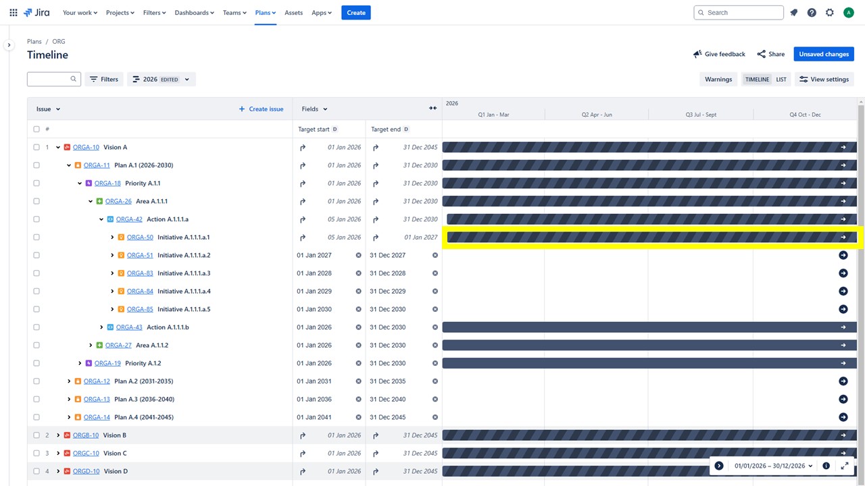This screenshot has width=865, height=486.
Task: Open the Projects menu
Action: 120,12
